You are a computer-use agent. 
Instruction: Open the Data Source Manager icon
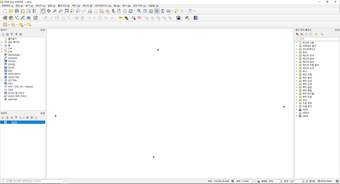click(5, 18)
